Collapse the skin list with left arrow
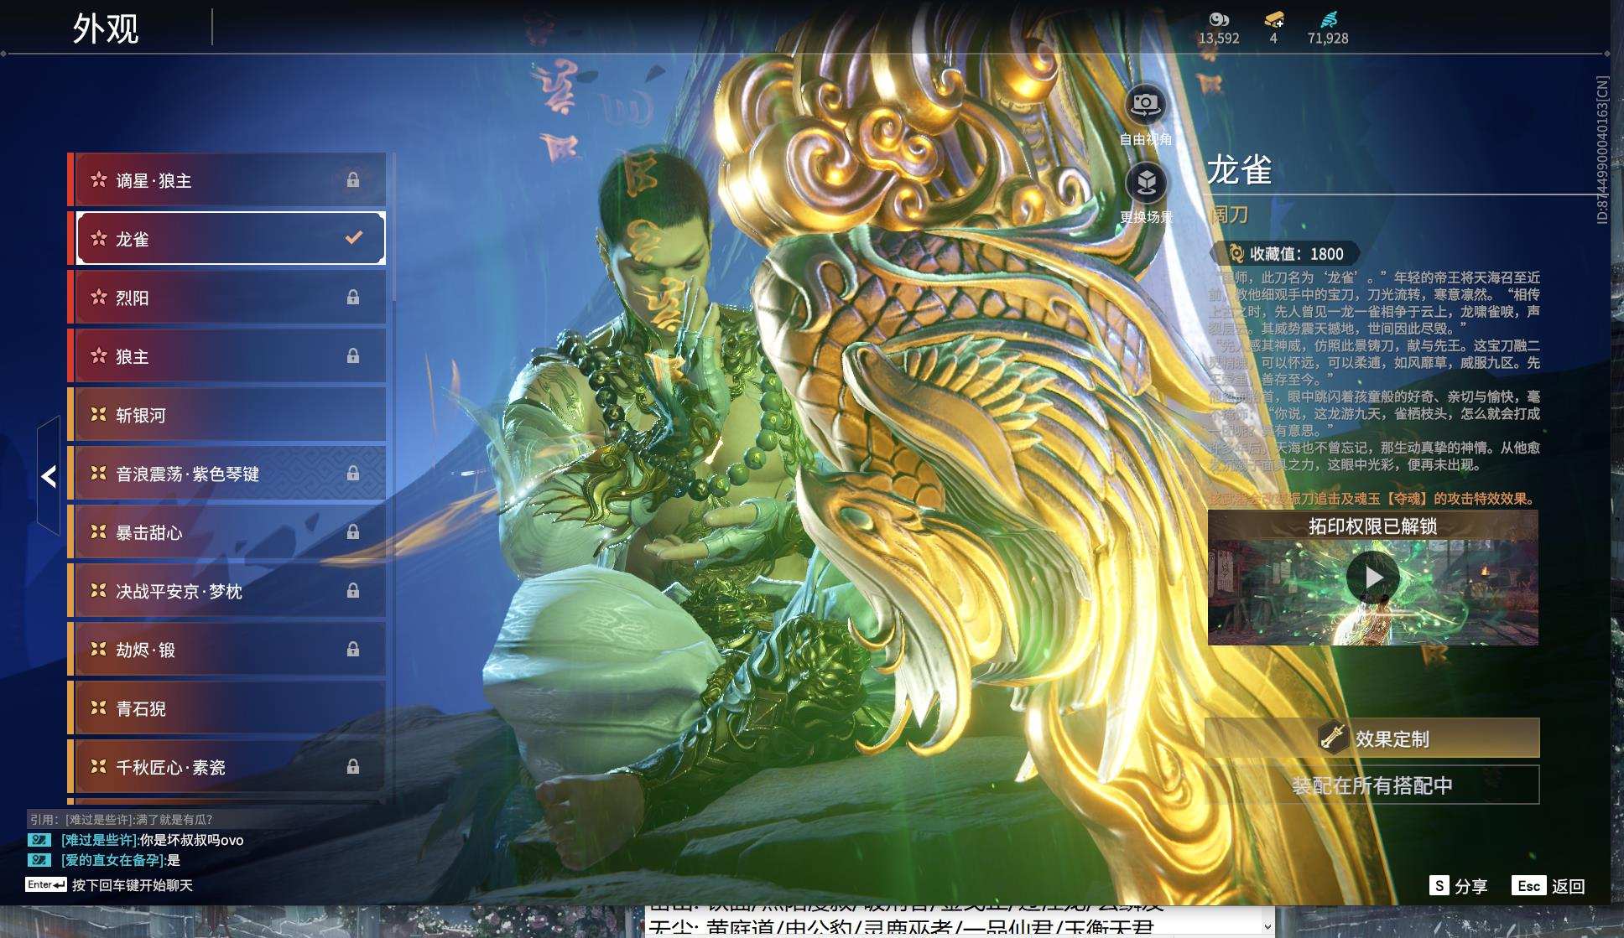The image size is (1624, 938). (49, 476)
